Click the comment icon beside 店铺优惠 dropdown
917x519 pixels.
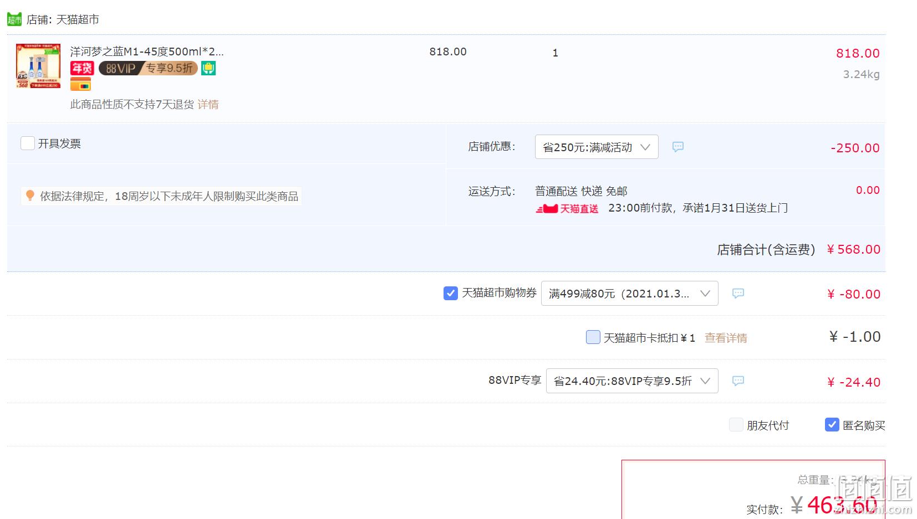tap(677, 147)
